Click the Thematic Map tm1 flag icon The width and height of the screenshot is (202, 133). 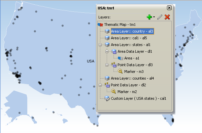click(100, 25)
